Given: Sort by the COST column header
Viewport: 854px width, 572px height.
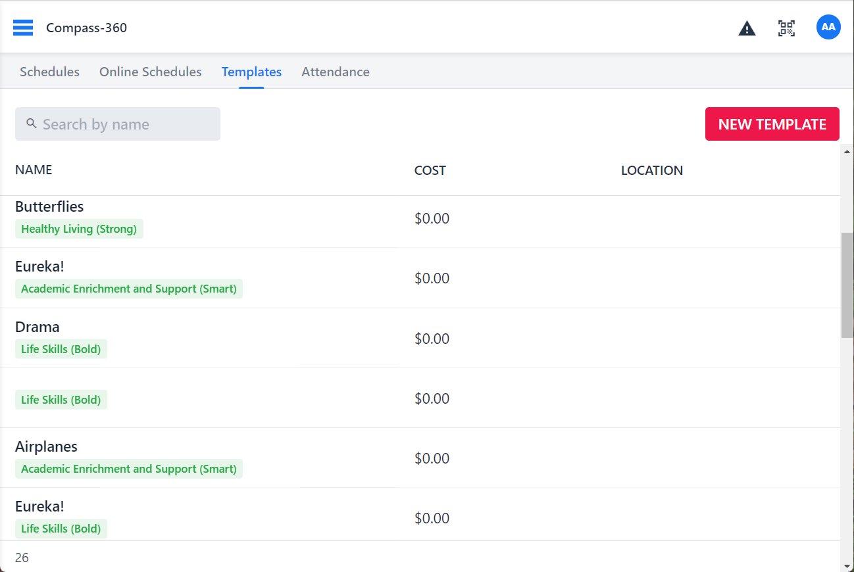Looking at the screenshot, I should 430,170.
